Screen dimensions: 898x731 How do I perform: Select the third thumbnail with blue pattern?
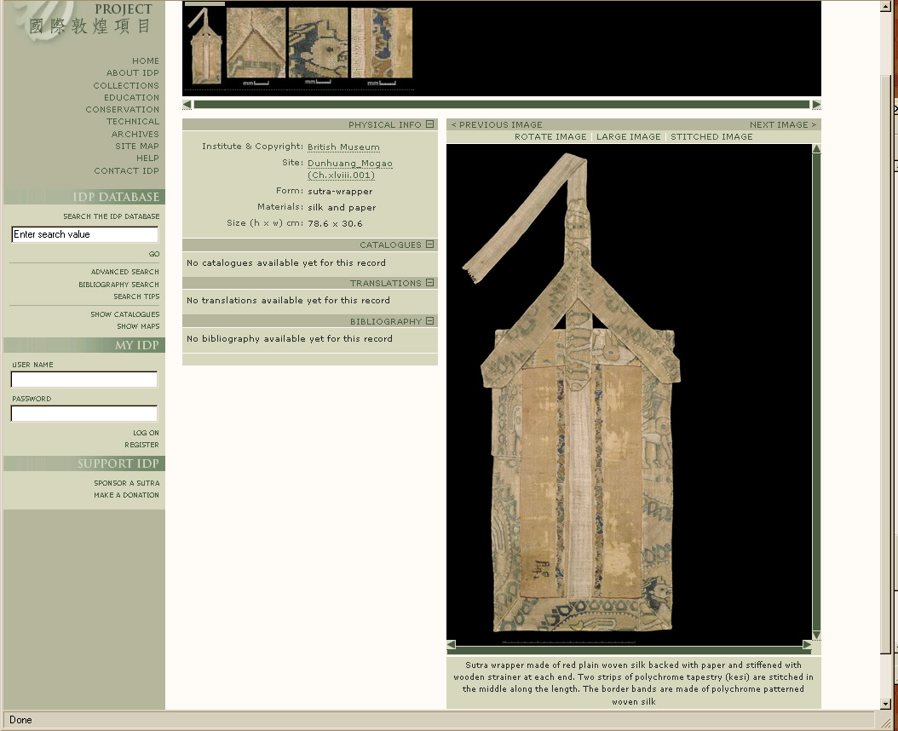coord(319,43)
